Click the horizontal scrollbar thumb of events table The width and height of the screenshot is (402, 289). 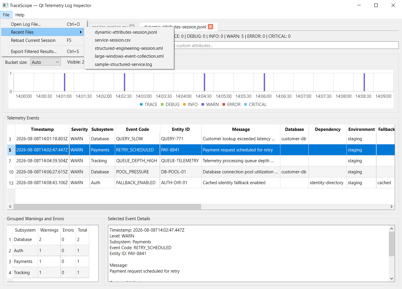pos(107,206)
